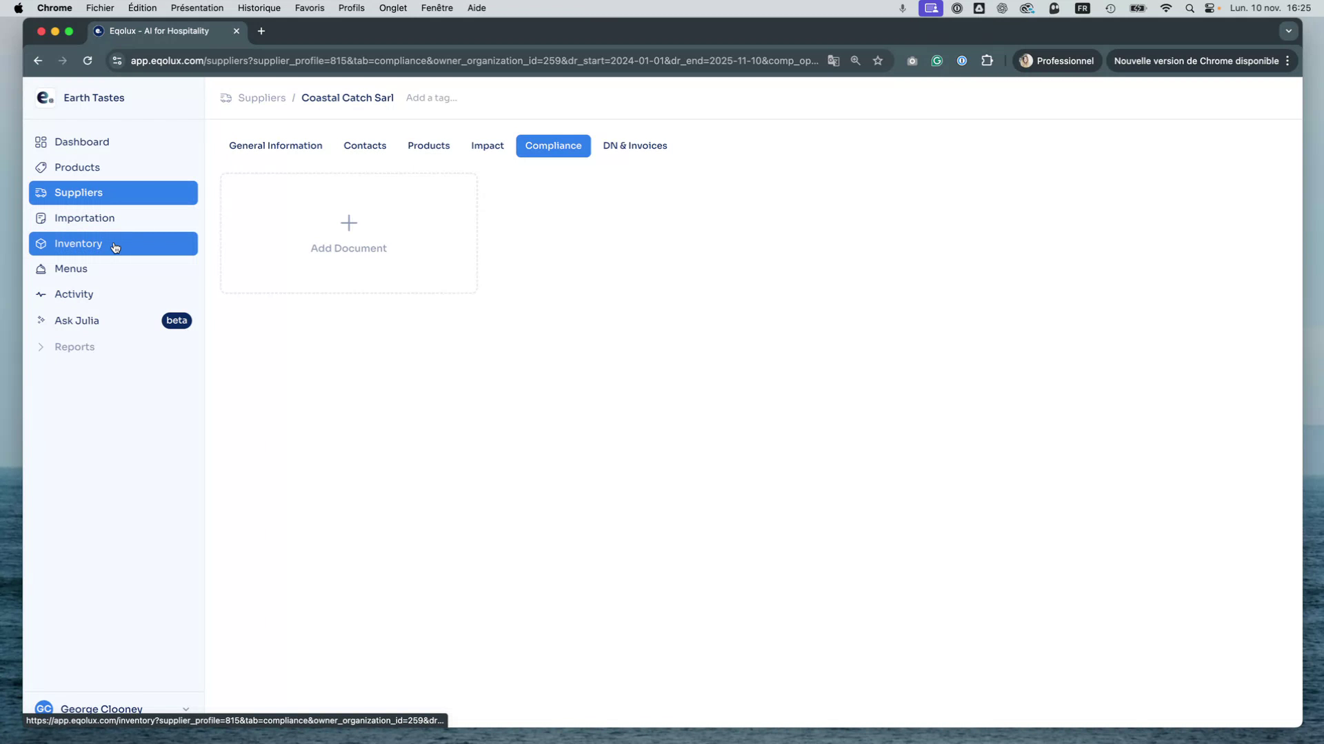Open Ask Julia assistant
The image size is (1324, 744).
77,320
